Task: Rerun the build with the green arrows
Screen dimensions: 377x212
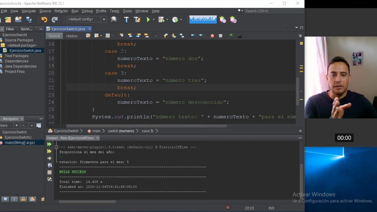Action: [49, 144]
